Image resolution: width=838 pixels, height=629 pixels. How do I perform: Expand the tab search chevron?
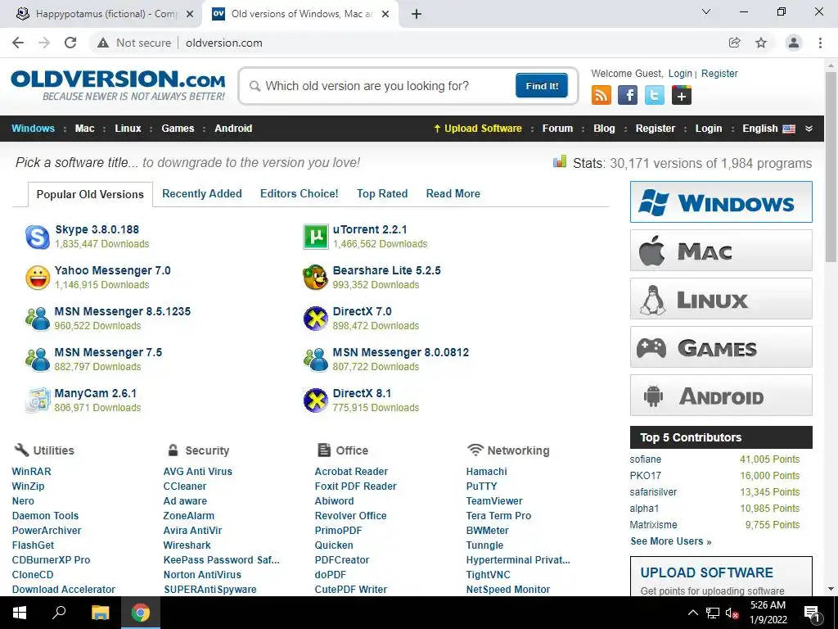click(x=706, y=11)
